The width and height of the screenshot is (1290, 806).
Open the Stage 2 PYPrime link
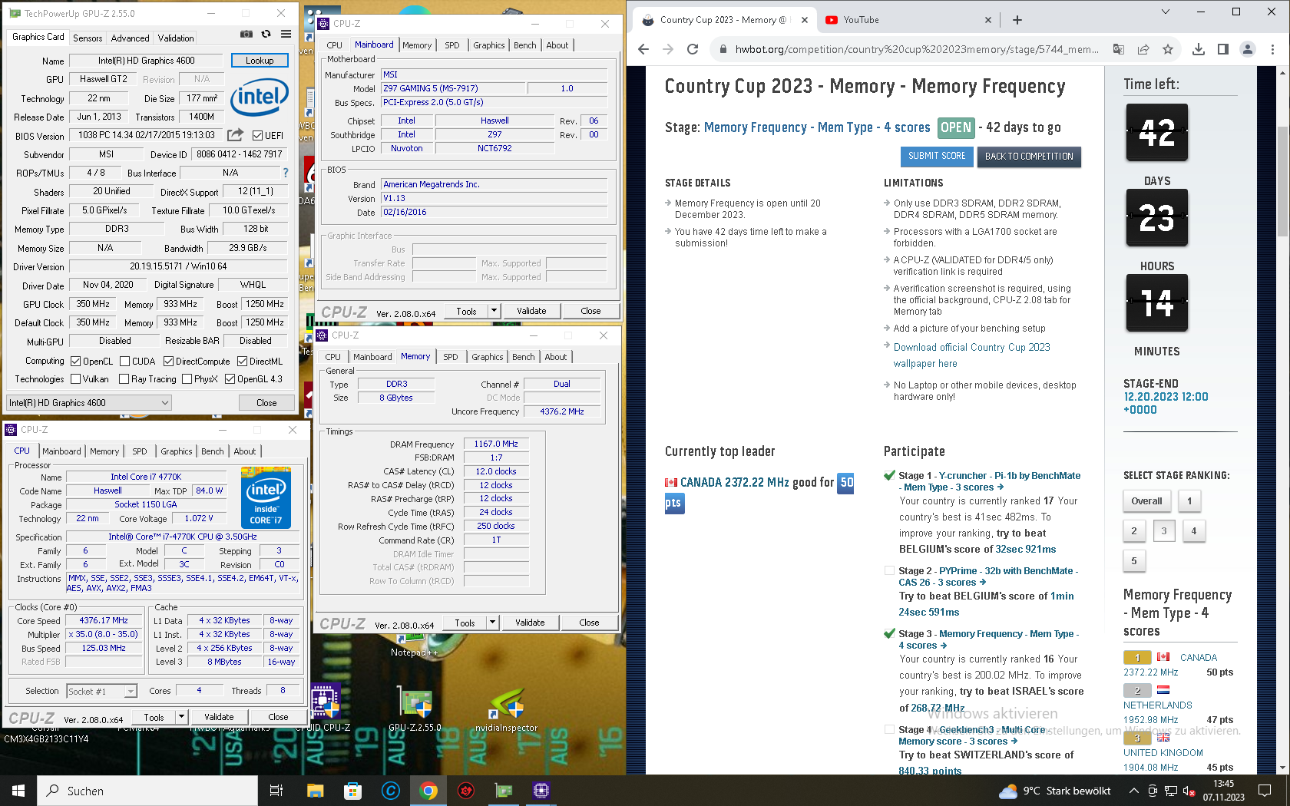pyautogui.click(x=988, y=576)
